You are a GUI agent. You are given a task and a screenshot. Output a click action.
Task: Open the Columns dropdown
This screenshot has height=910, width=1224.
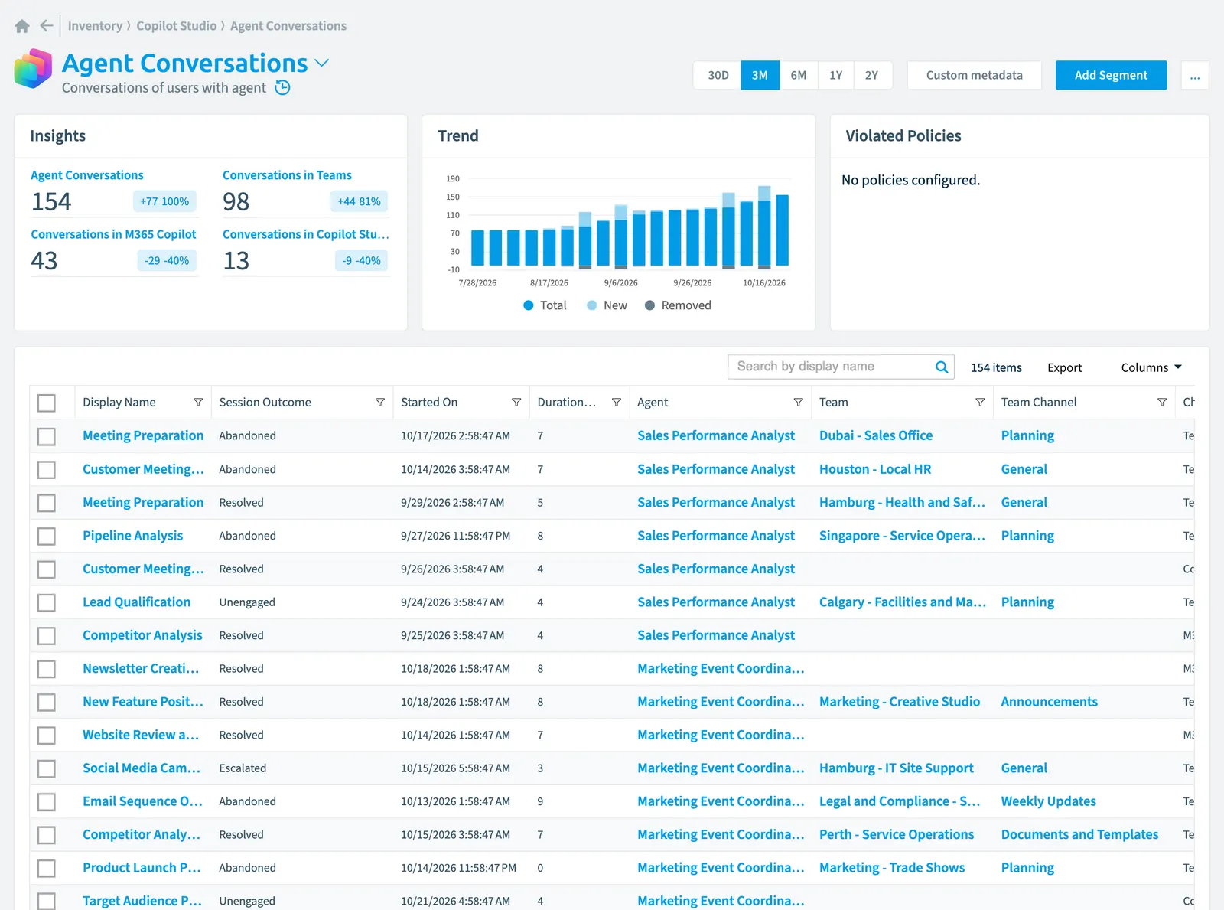(x=1151, y=368)
